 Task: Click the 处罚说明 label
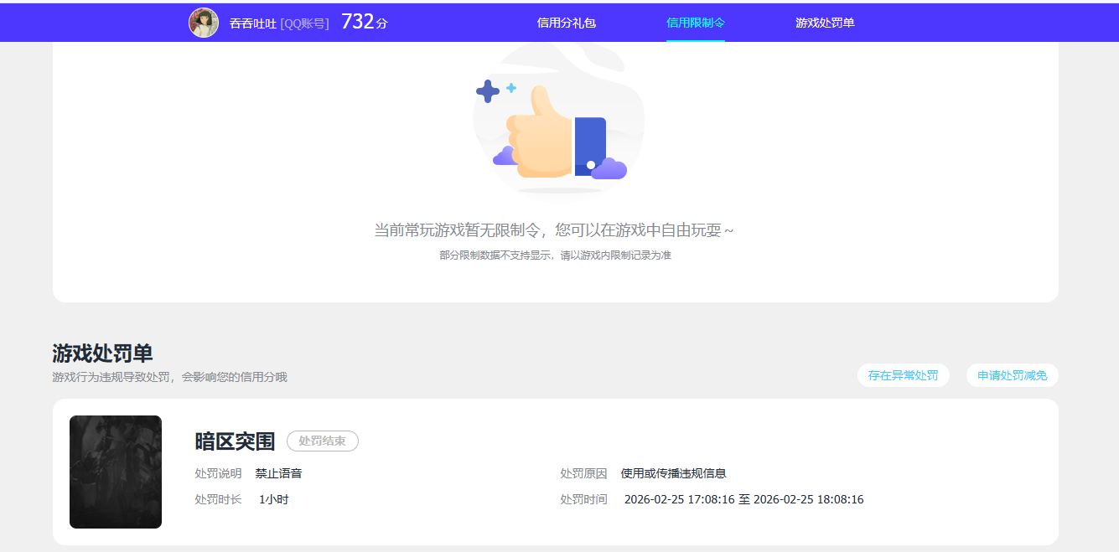218,473
